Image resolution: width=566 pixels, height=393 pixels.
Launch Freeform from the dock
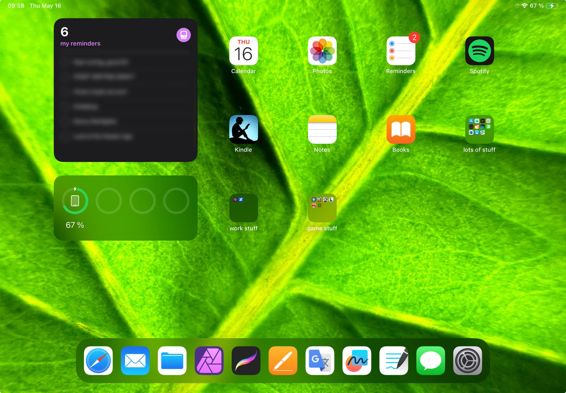click(x=357, y=360)
